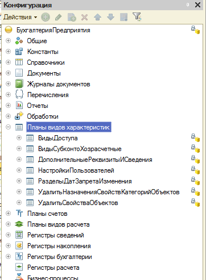Expand the Регистры сведений branch
Screen dimensions: 206x280
coord(8,235)
